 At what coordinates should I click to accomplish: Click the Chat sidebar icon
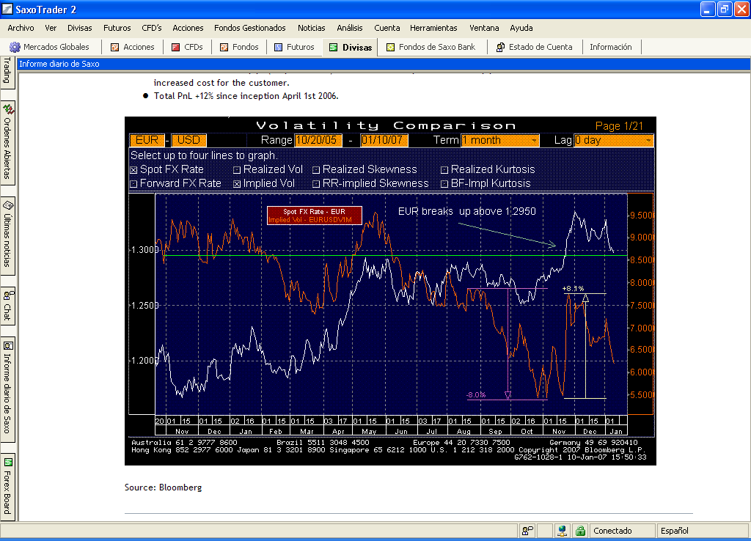(8, 295)
